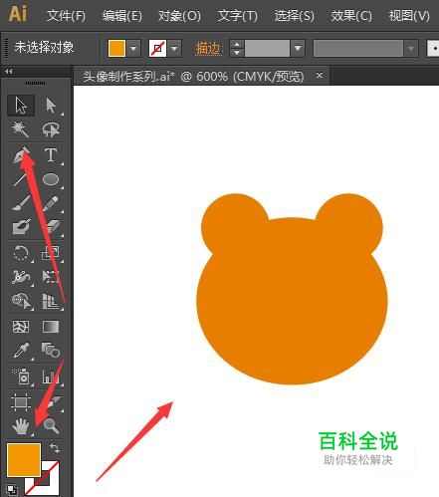Choose the Magic Wand tool
This screenshot has width=439, height=497.
click(x=21, y=129)
